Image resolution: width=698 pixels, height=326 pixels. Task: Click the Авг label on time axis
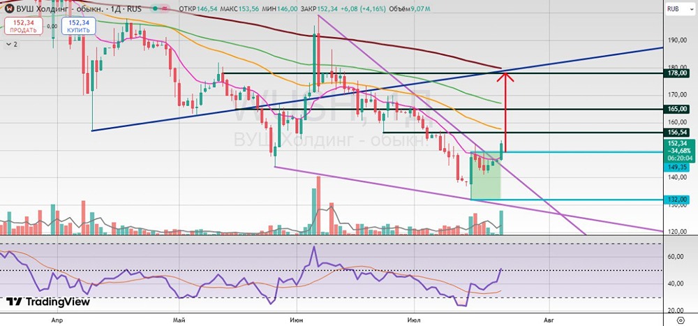(549, 320)
